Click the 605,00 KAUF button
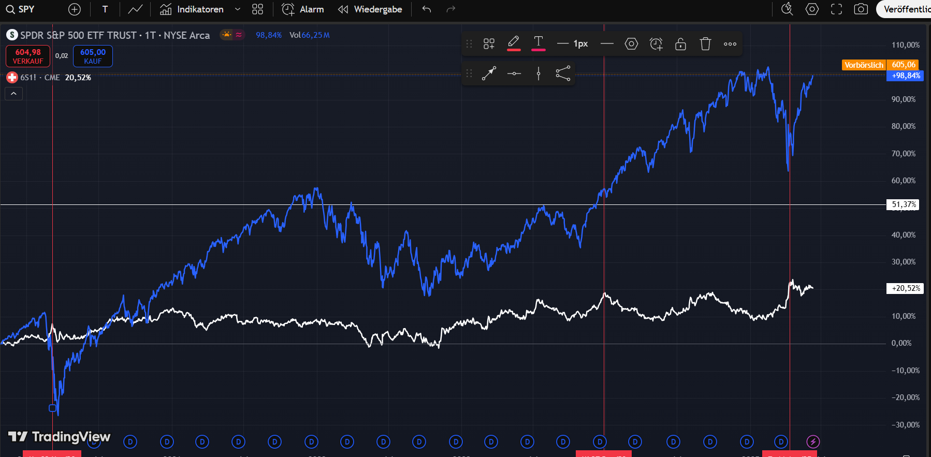Viewport: 931px width, 457px height. pos(93,56)
